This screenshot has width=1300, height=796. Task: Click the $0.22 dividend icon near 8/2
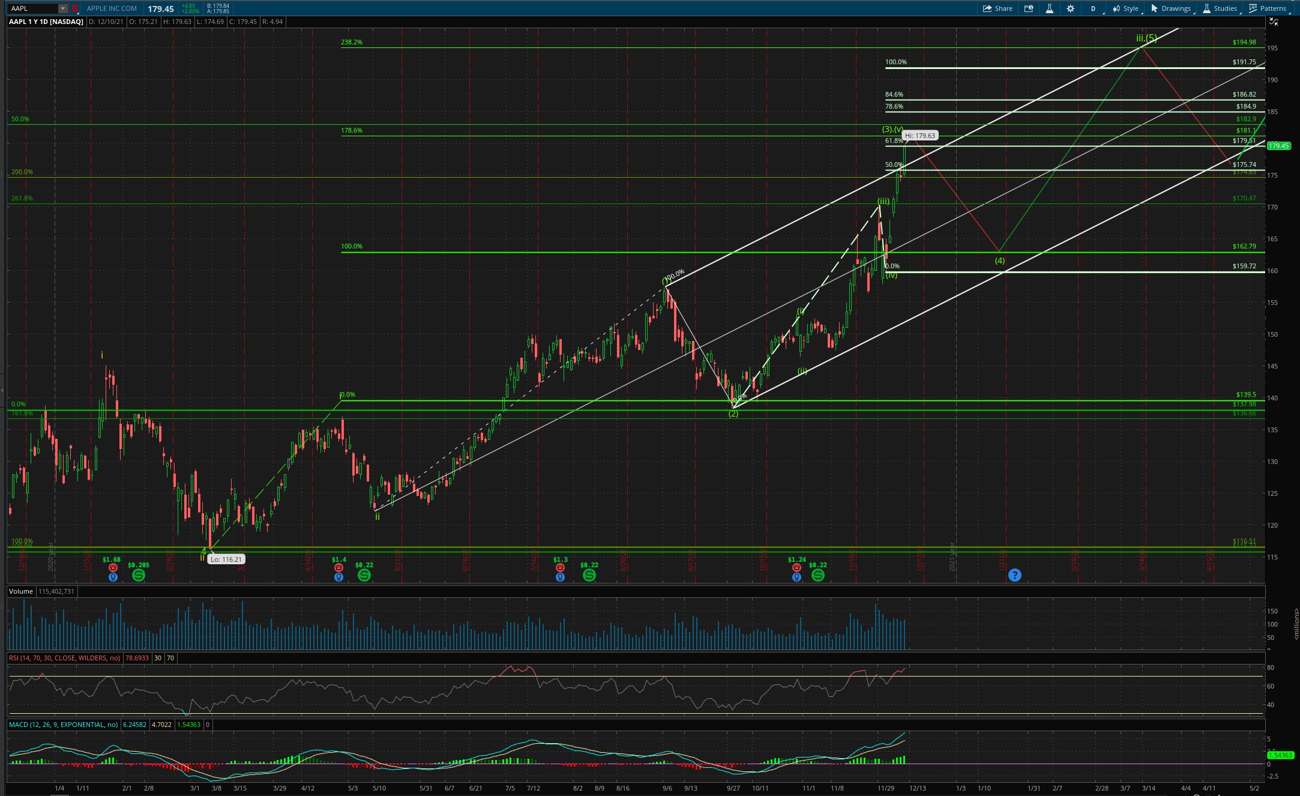pos(589,575)
